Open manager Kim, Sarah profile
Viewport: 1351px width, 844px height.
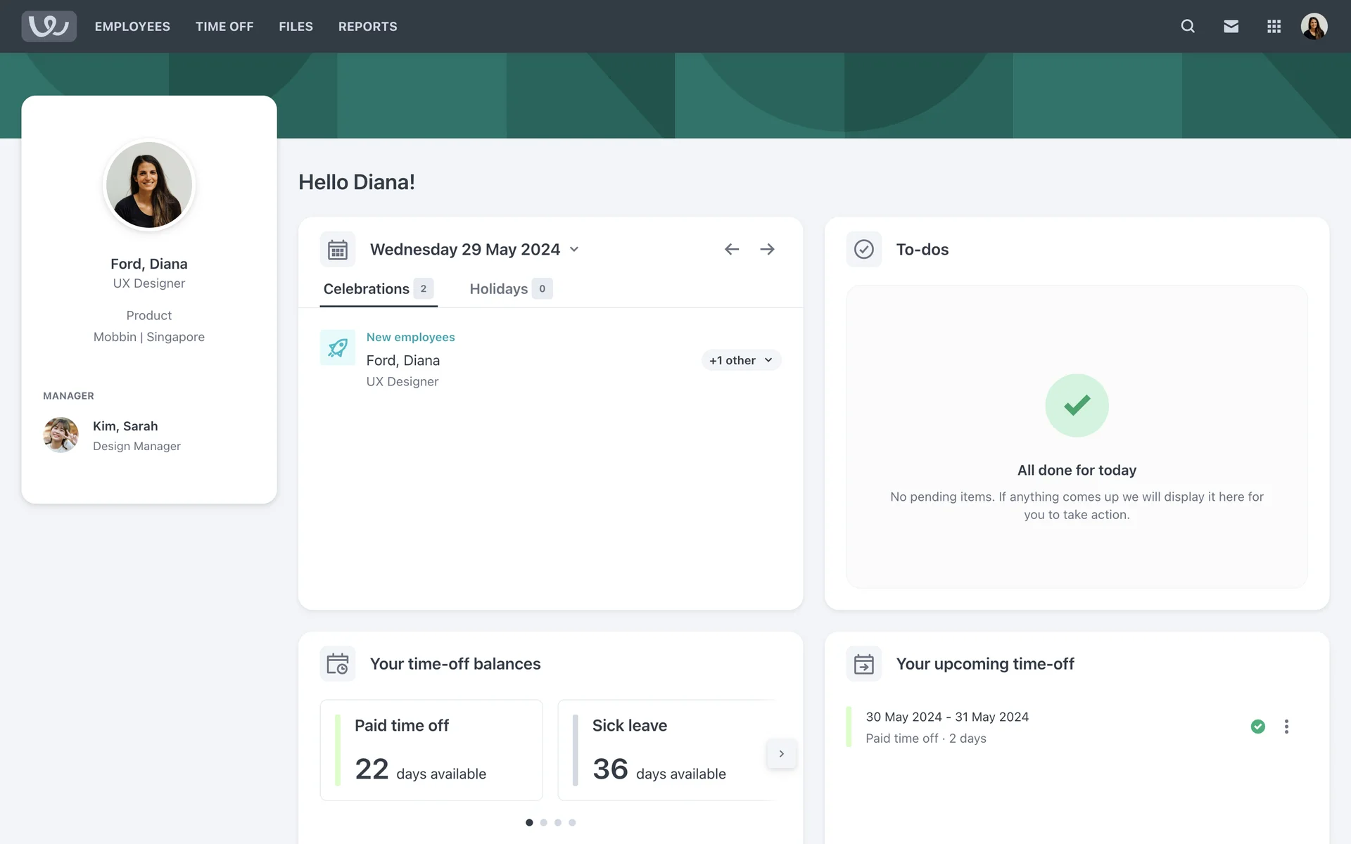[125, 426]
